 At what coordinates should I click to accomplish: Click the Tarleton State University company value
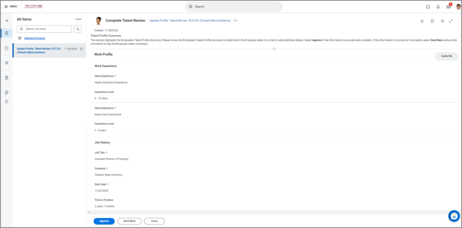coord(109,175)
